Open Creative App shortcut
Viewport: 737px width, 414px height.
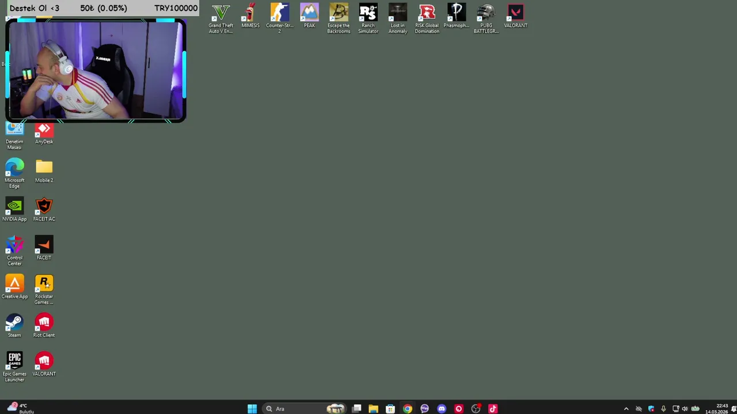[x=14, y=287]
